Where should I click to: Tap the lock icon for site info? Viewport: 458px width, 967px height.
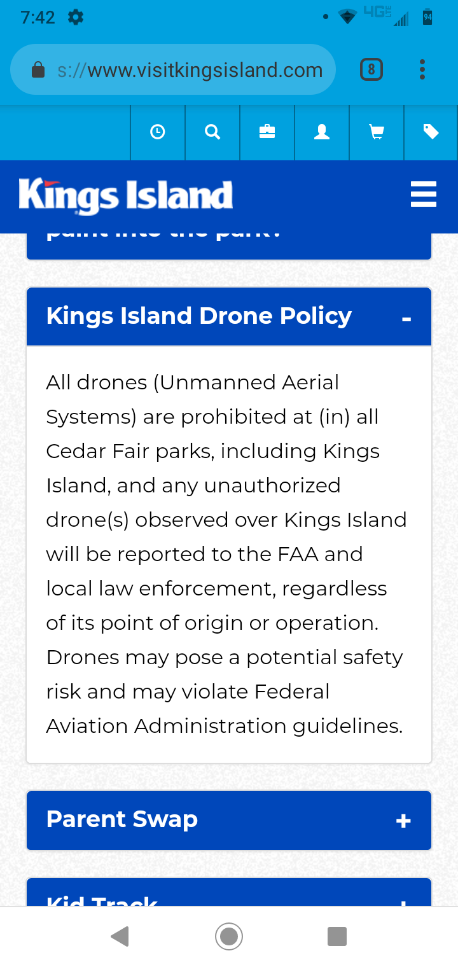(38, 70)
